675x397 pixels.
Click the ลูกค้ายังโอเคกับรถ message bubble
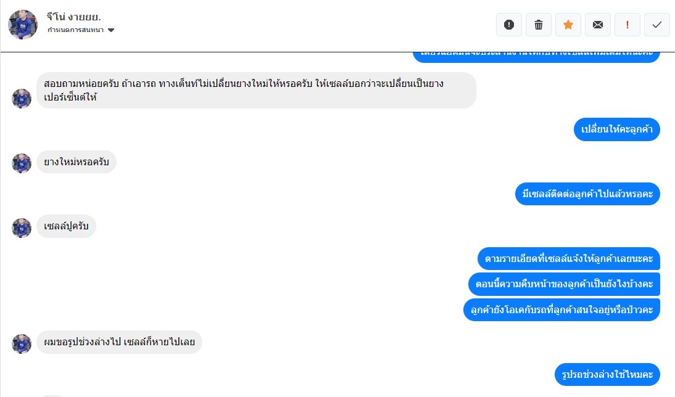click(561, 309)
